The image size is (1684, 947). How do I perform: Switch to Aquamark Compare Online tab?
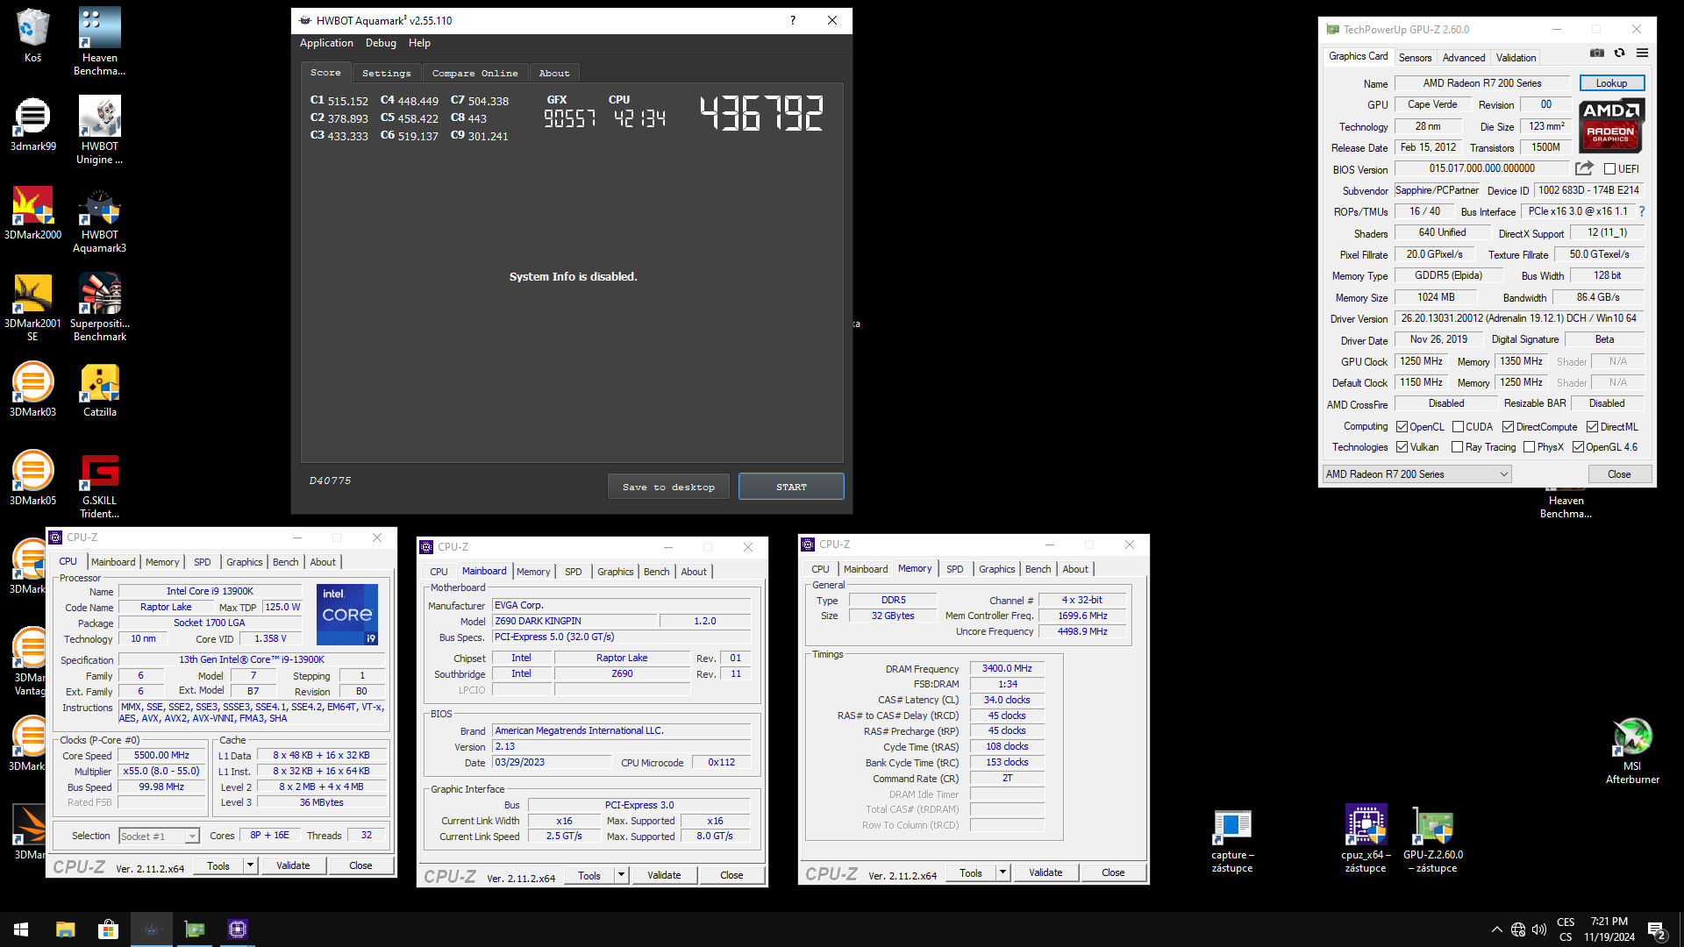[x=475, y=73]
